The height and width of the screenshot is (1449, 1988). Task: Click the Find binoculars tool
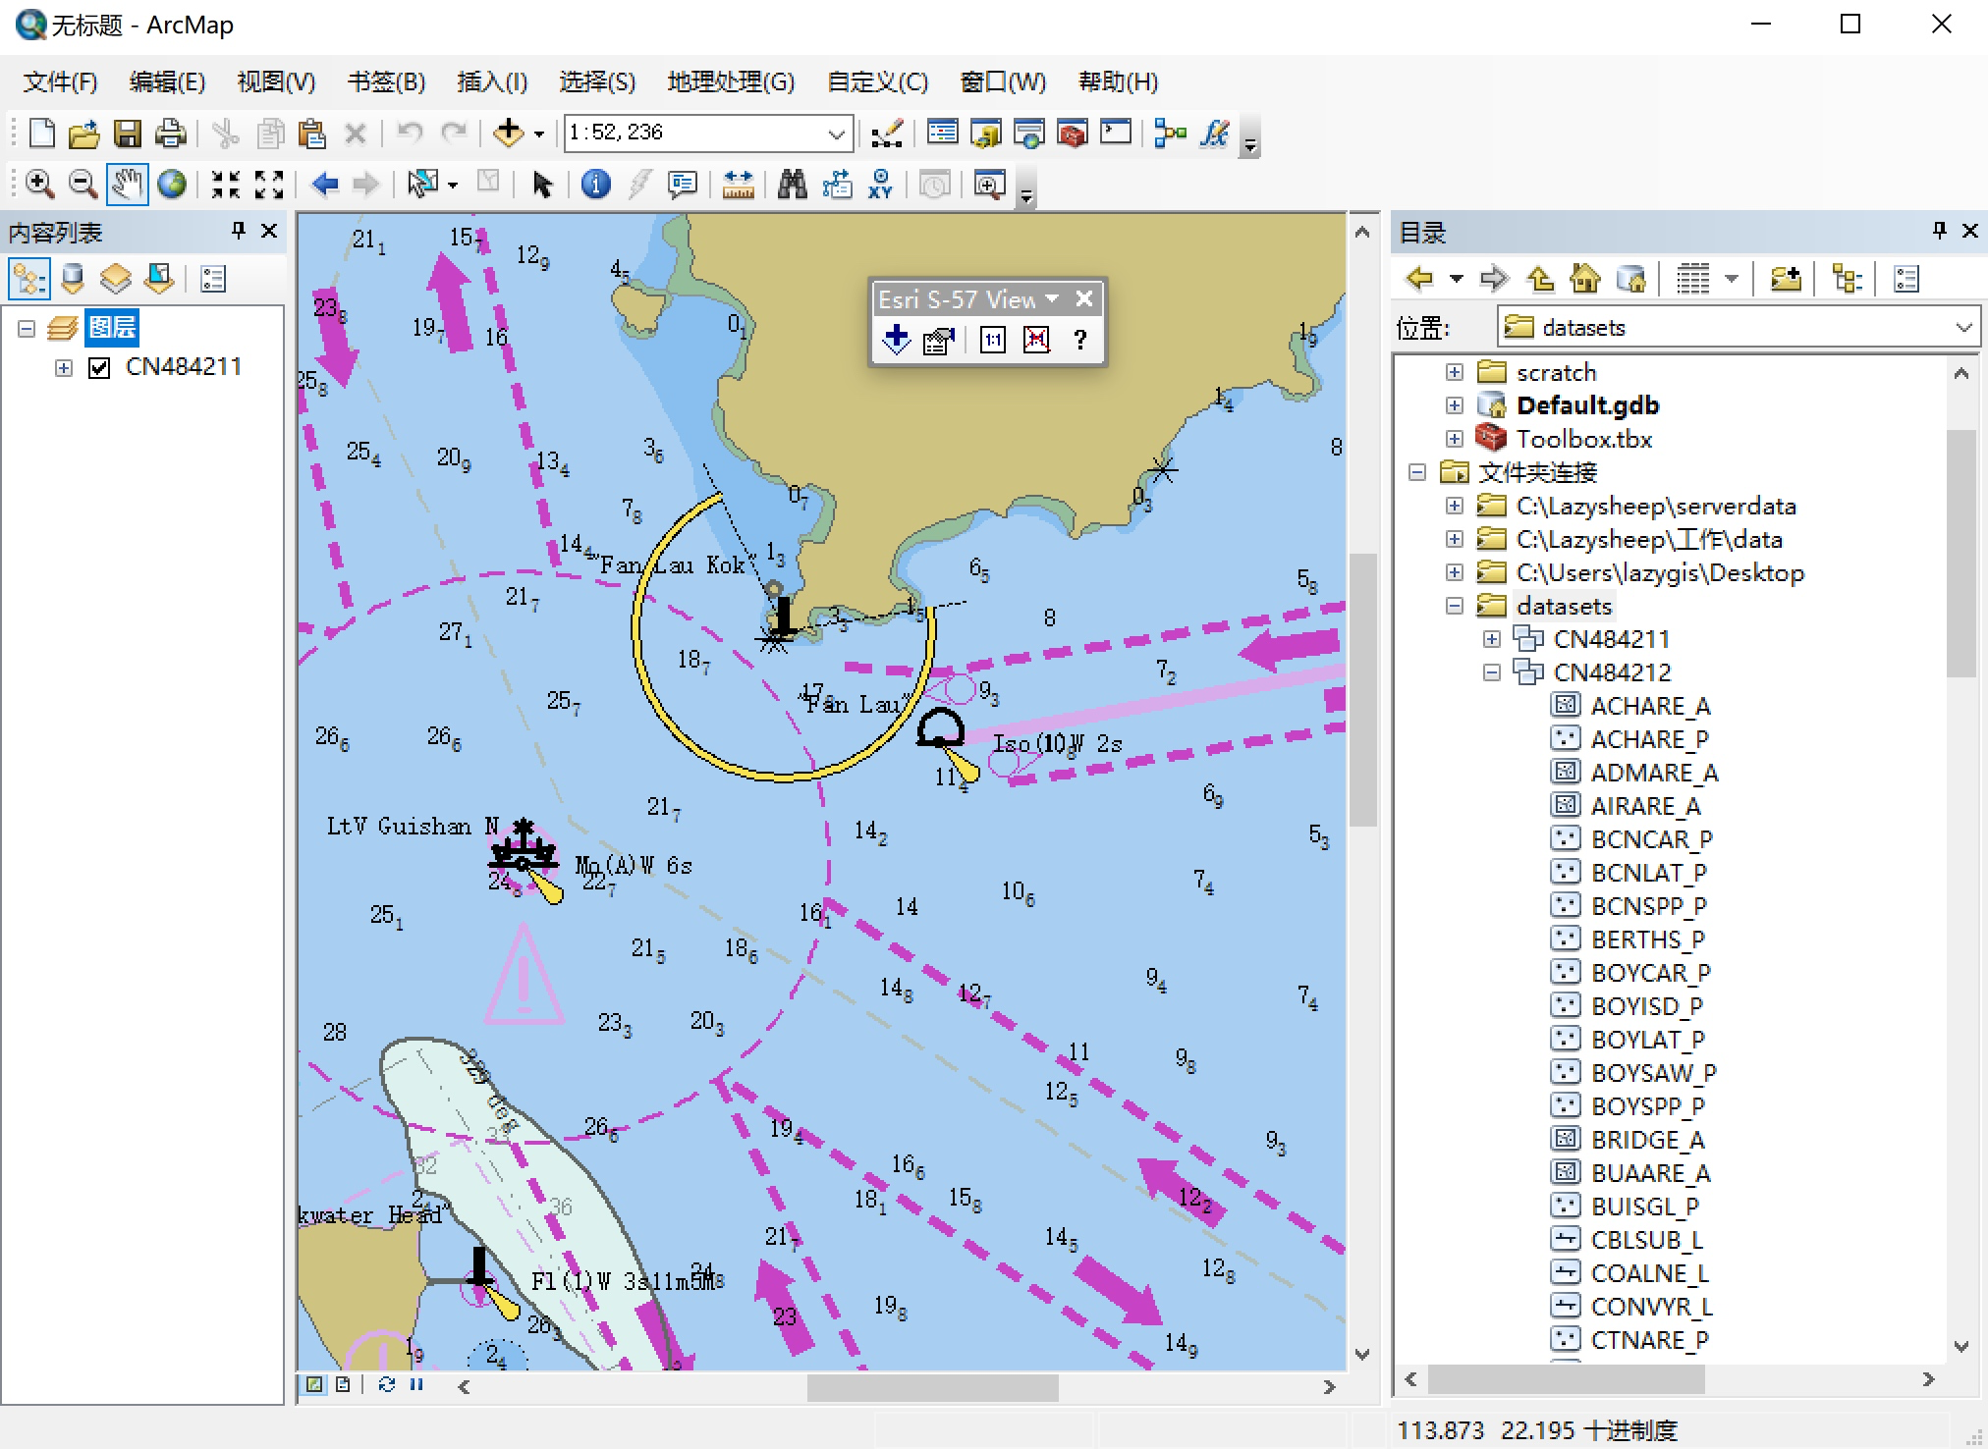(x=791, y=184)
